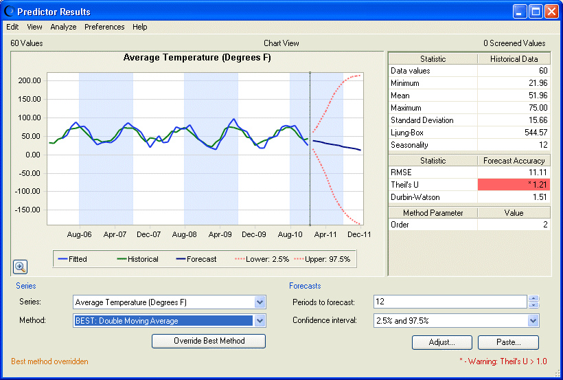Click the Standard Deviation value 15.66
Screen dimensions: 563x380
pos(538,120)
